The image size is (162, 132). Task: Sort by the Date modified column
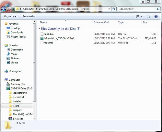pos(101,22)
